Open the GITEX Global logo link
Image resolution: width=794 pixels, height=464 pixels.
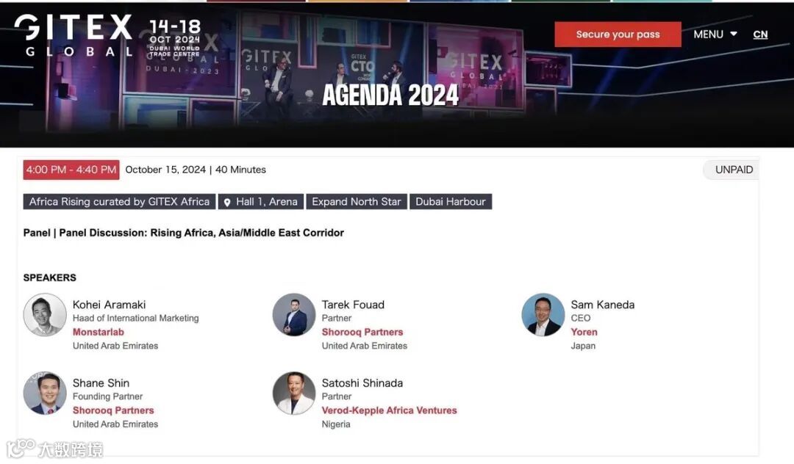pos(74,35)
